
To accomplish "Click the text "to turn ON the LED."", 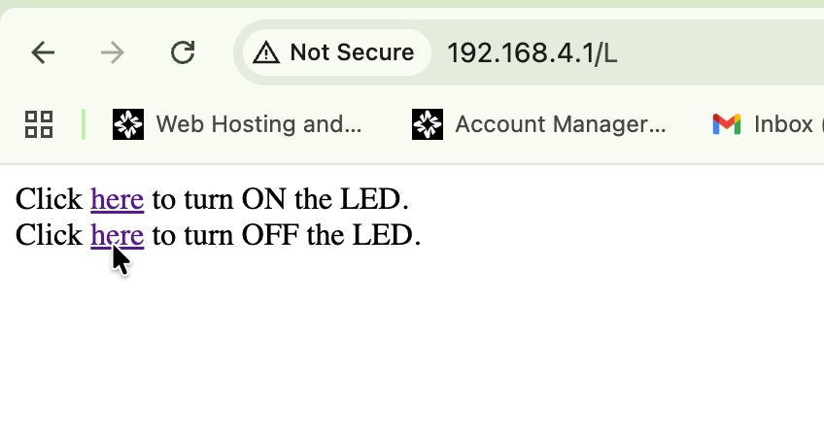I will (281, 200).
